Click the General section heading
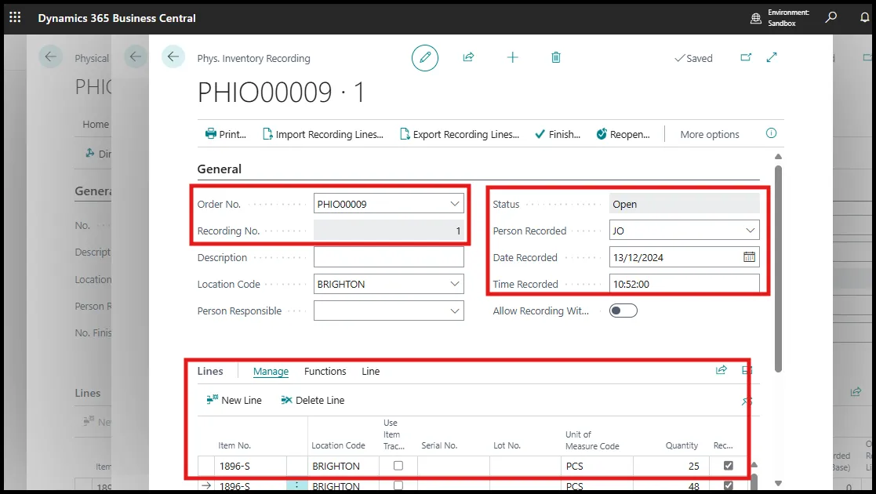The image size is (876, 494). tap(220, 169)
